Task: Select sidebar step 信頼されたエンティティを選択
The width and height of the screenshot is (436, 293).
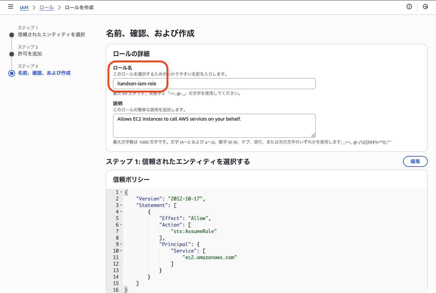Action: tap(51, 35)
